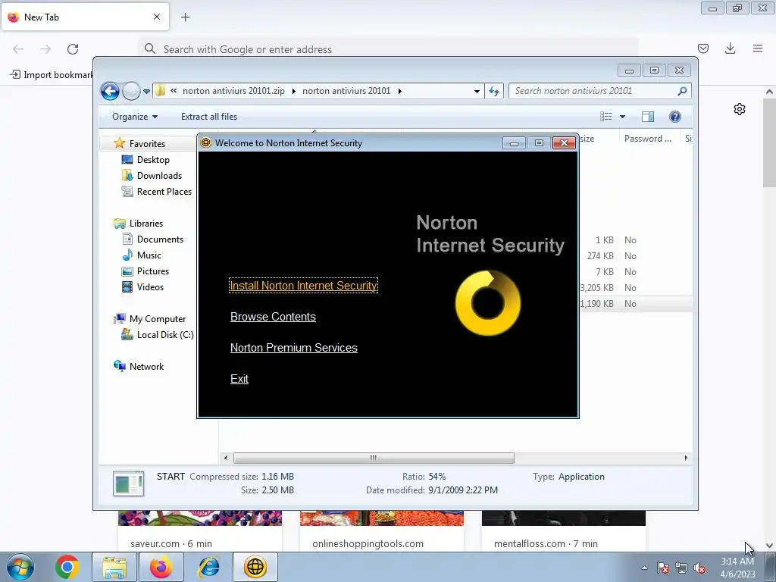Select the highlighted row showing 1,190 KB
The width and height of the screenshot is (776, 582).
click(636, 304)
